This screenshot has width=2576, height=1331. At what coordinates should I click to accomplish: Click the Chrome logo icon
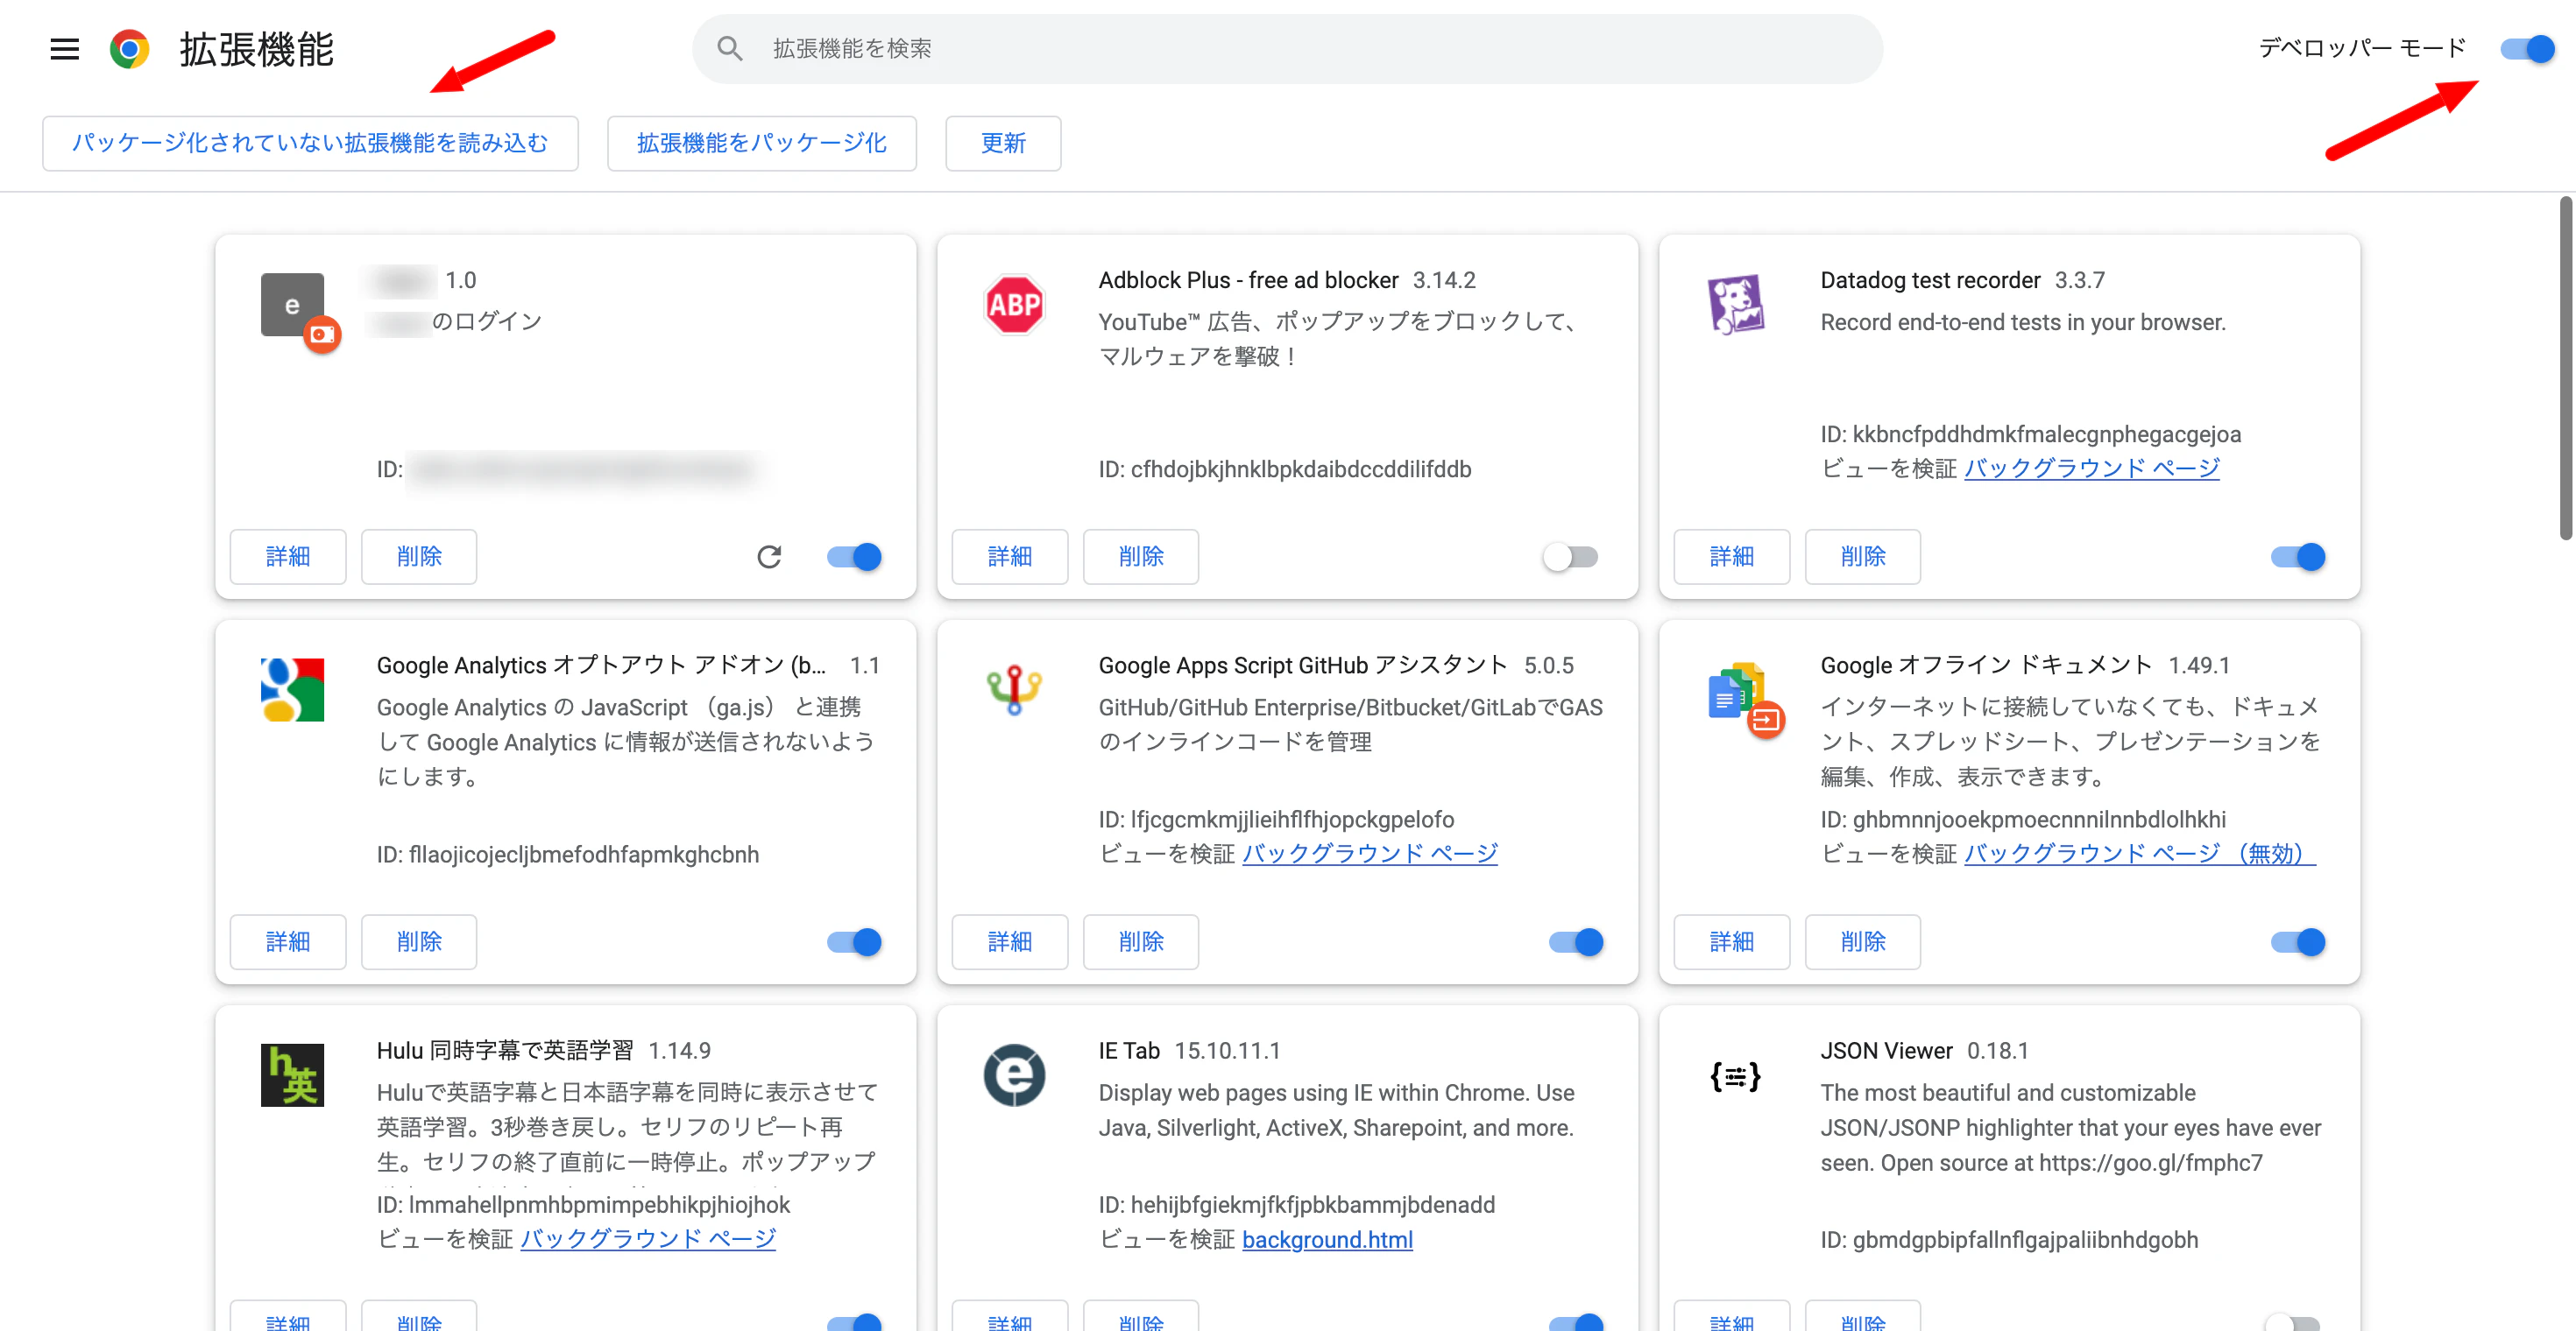[x=130, y=49]
